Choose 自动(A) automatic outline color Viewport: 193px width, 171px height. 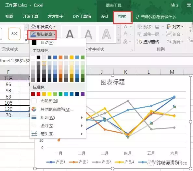click(58, 43)
